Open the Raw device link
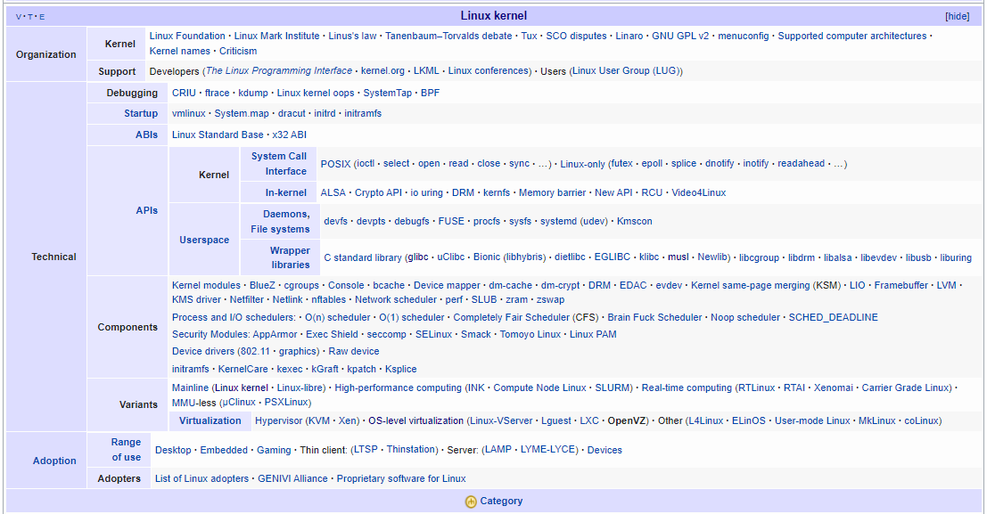 tap(354, 351)
